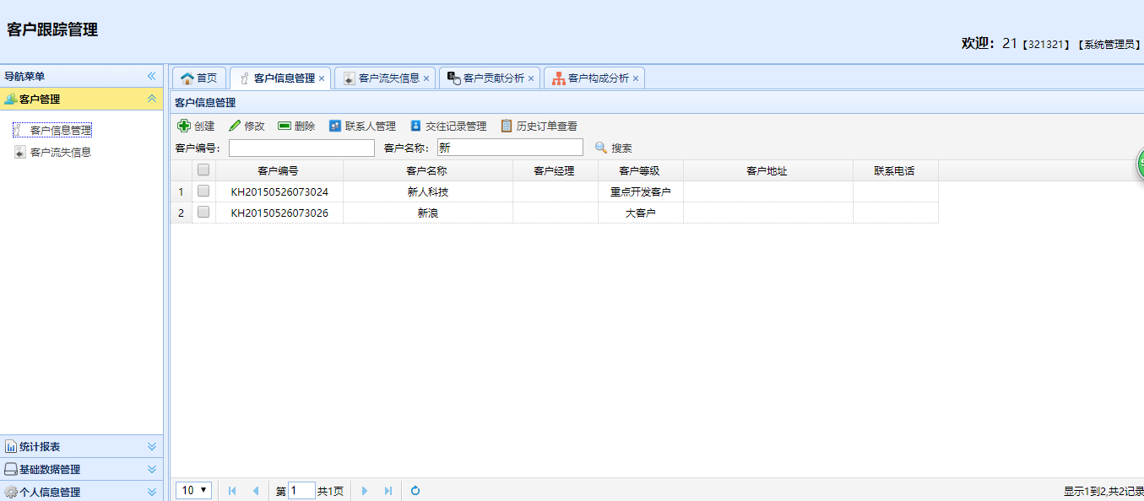
Task: Go to first page in pager
Action: point(232,491)
